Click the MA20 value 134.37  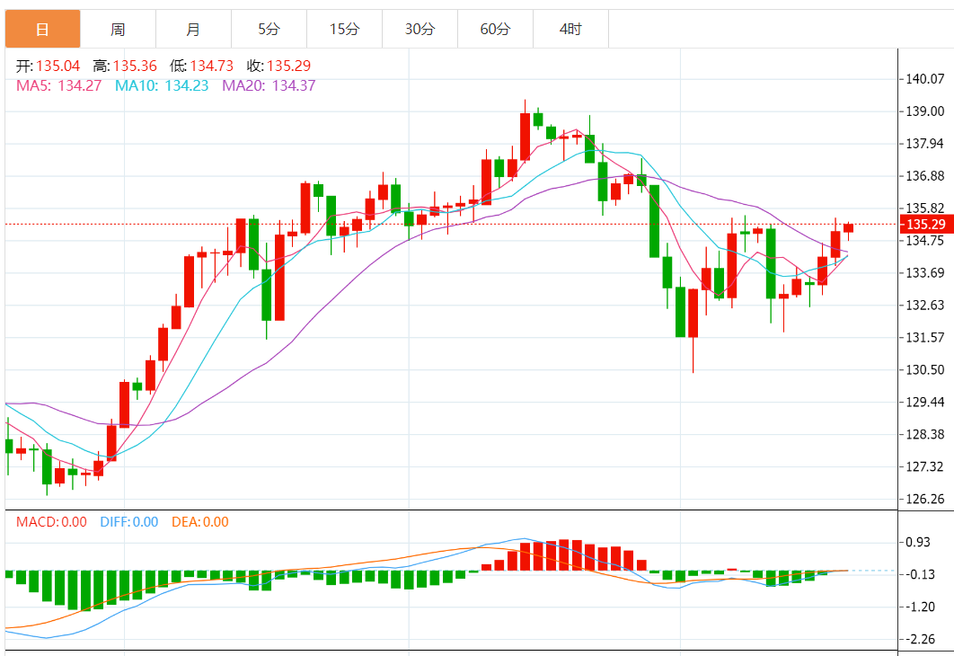coord(294,85)
